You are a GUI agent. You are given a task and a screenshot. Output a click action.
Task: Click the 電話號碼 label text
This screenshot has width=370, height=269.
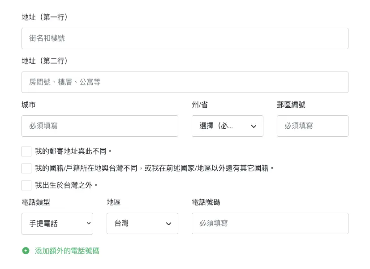tap(206, 202)
